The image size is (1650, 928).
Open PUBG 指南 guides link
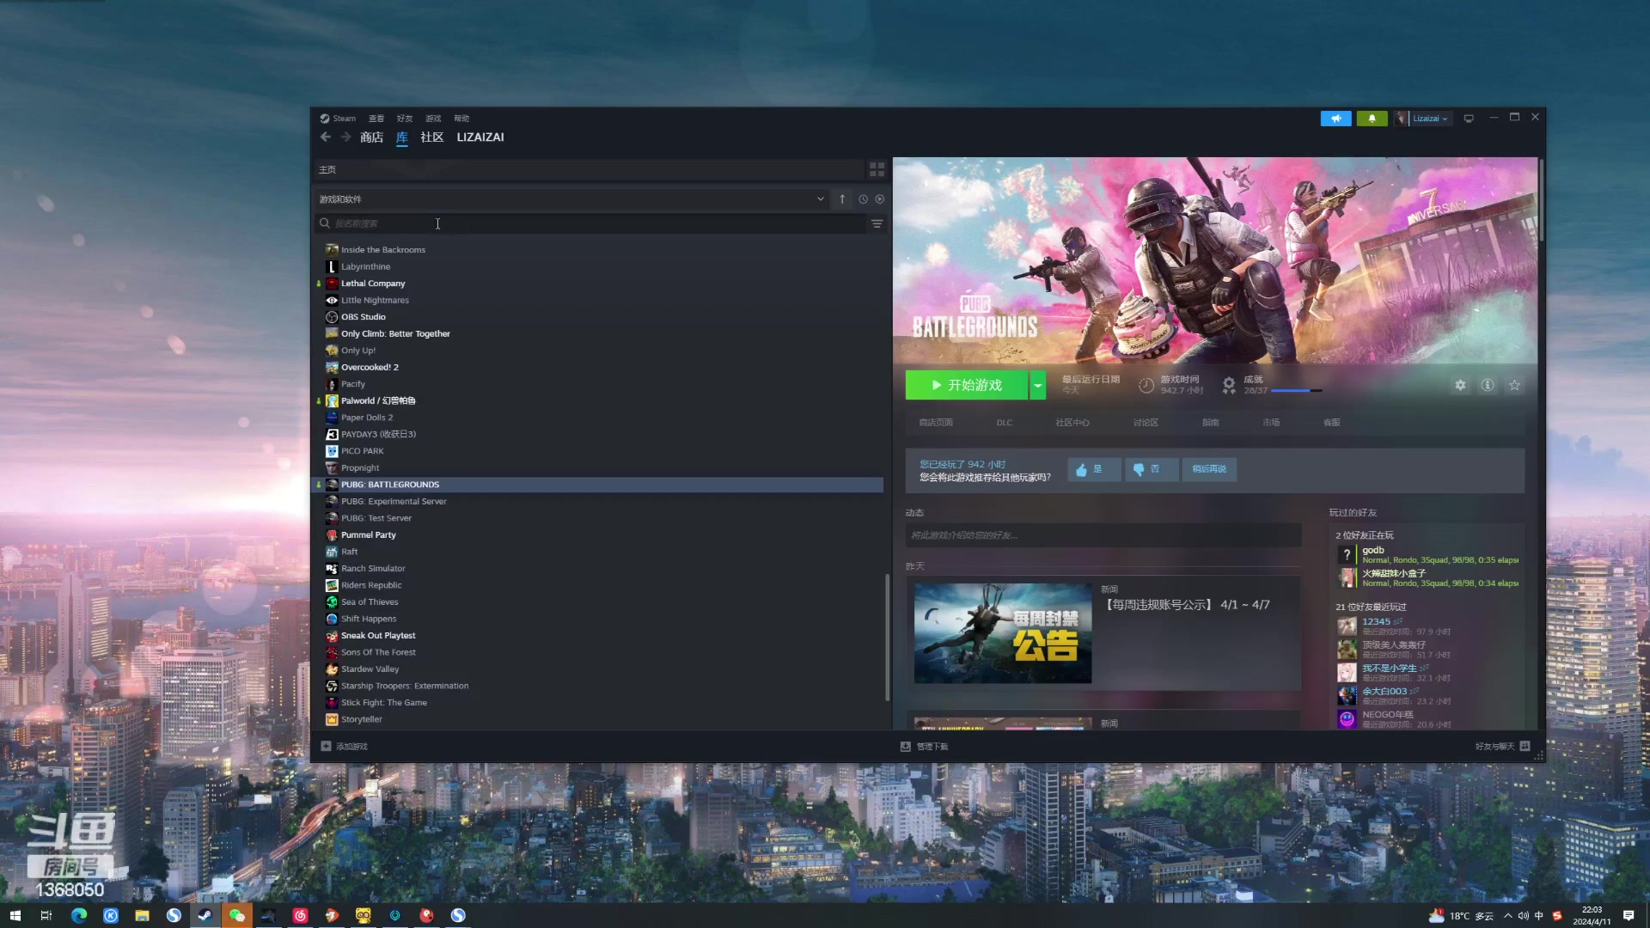pyautogui.click(x=1210, y=423)
